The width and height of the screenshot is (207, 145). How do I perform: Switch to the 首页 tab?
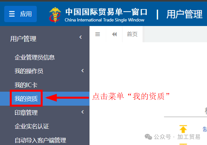[132, 34]
